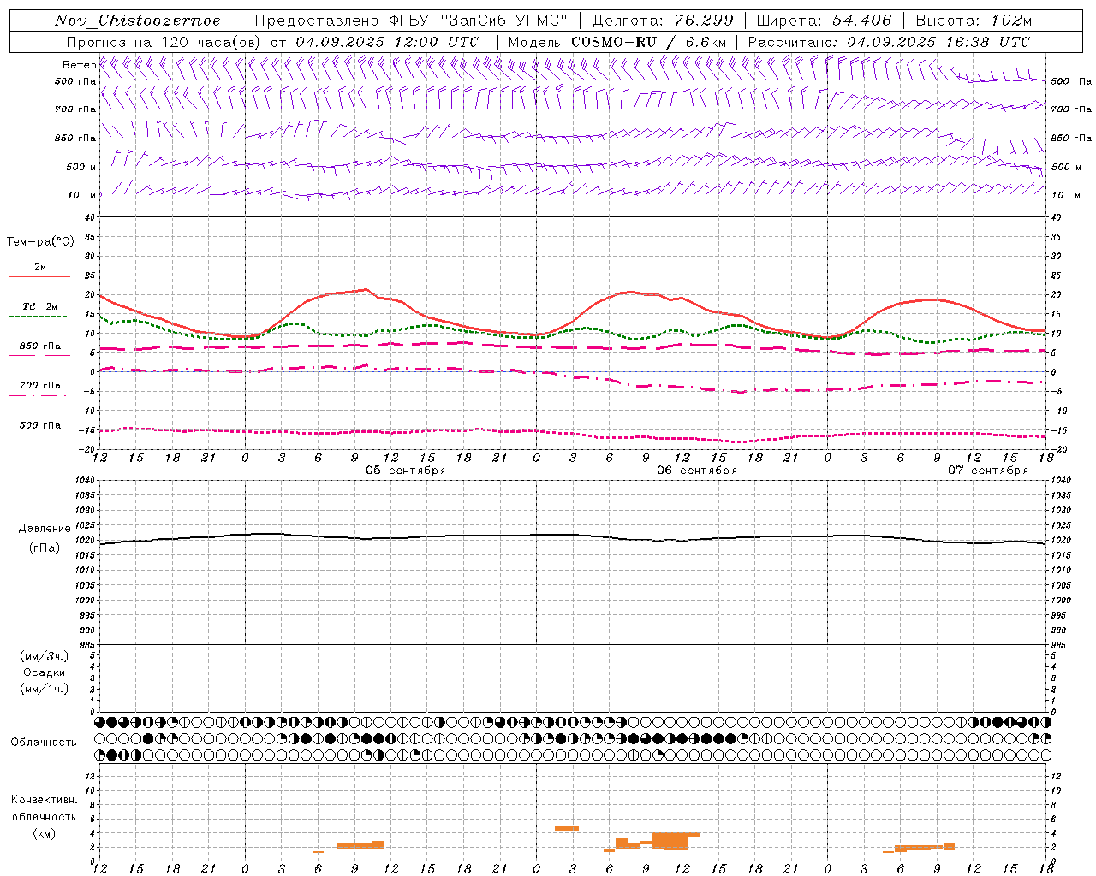Click the '07 сентября' date label
Screen dimensions: 1096x876
coord(988,471)
